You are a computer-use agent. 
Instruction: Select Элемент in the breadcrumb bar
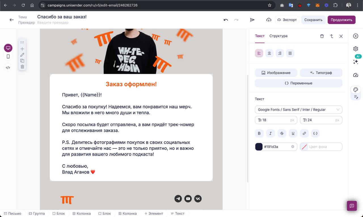coord(154,214)
